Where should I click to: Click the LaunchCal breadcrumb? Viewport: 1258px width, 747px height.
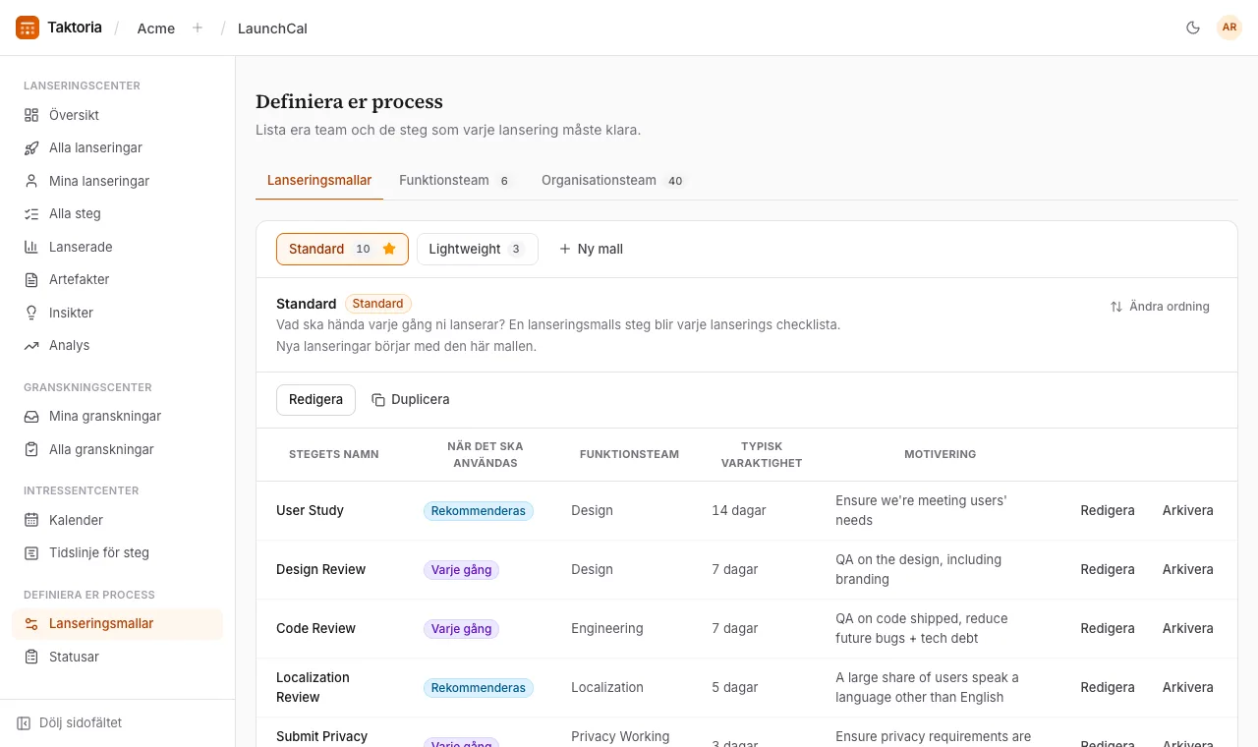tap(272, 28)
